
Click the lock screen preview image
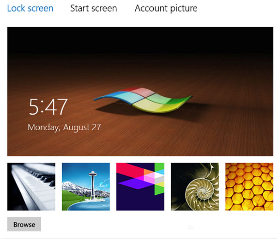(140, 91)
